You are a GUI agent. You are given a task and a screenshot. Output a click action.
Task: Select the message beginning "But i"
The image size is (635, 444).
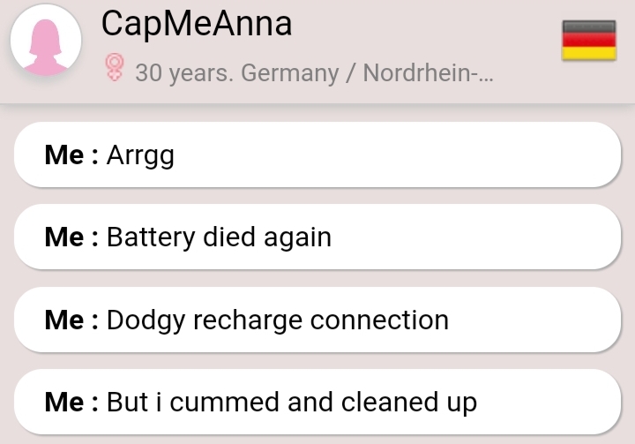[x=317, y=402]
